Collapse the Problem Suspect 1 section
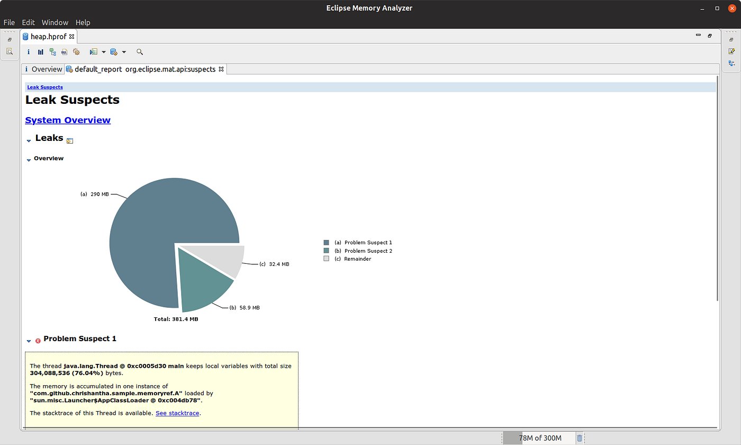 pyautogui.click(x=29, y=341)
